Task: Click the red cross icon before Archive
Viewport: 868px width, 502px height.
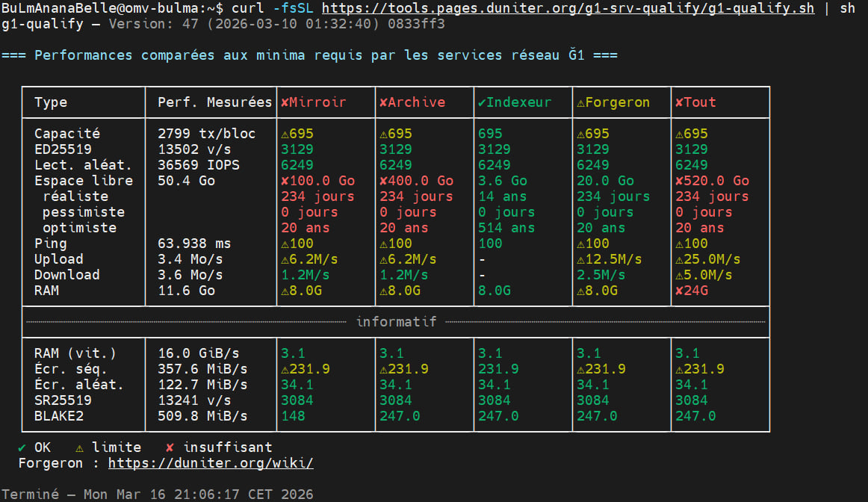Action: pyautogui.click(x=383, y=102)
